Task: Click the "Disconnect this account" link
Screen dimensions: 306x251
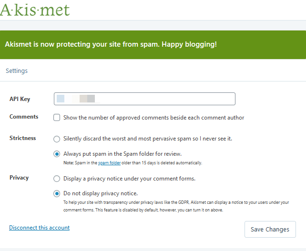Action: [39, 228]
